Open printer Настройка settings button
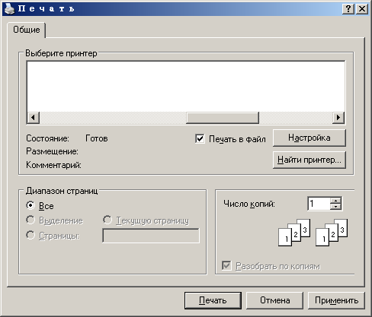The height and width of the screenshot is (317, 372). (x=309, y=138)
